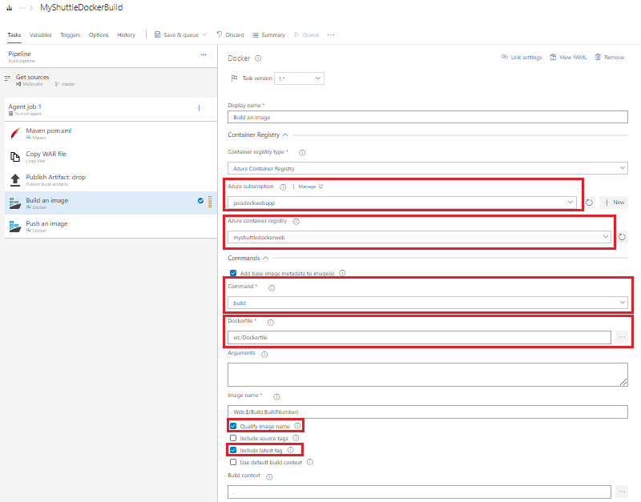The width and height of the screenshot is (641, 502).
Task: Enable Use default build context checkbox
Action: pos(233,462)
